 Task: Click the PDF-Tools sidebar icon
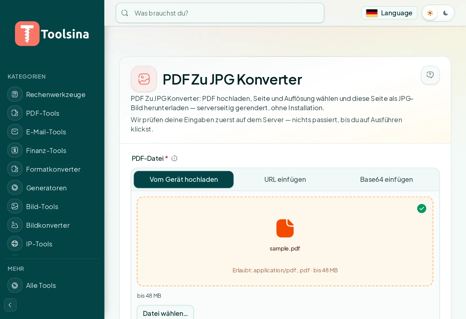click(x=15, y=113)
